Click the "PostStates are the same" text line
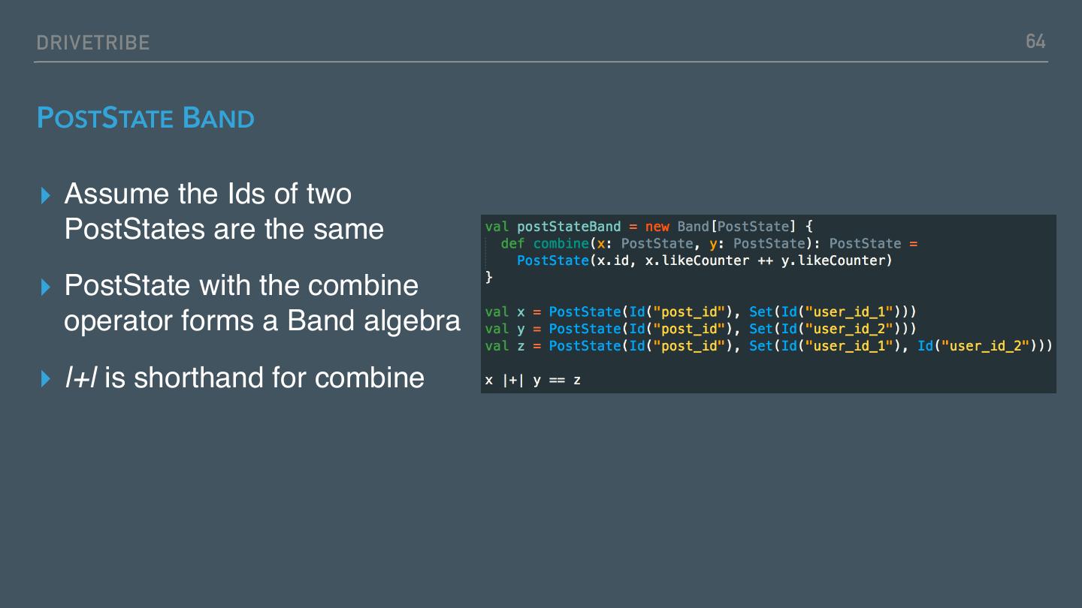1082x608 pixels. point(224,229)
